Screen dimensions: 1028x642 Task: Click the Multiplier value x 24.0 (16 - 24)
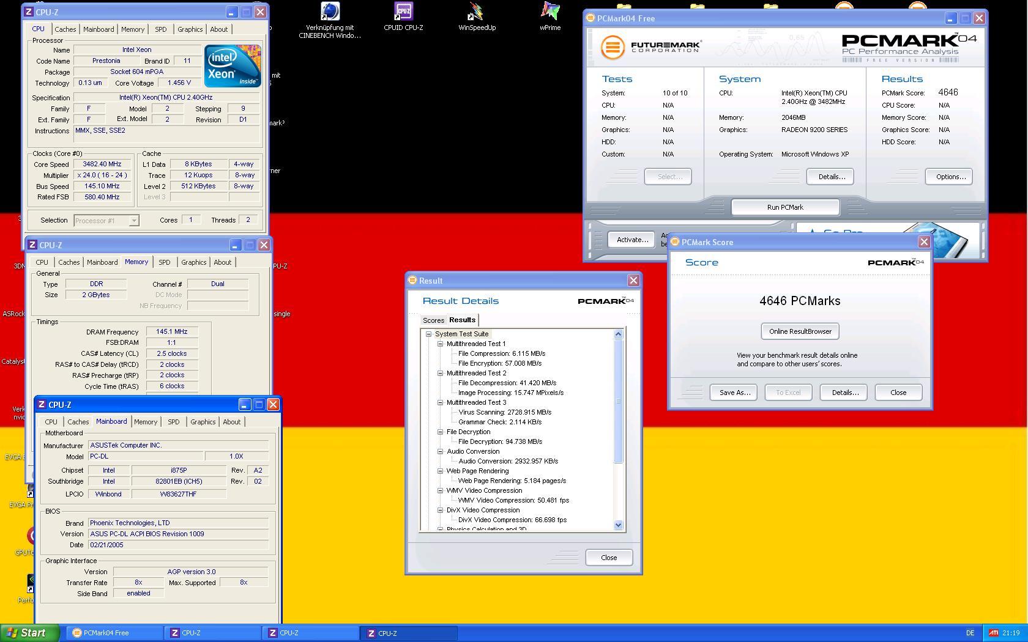tap(102, 175)
